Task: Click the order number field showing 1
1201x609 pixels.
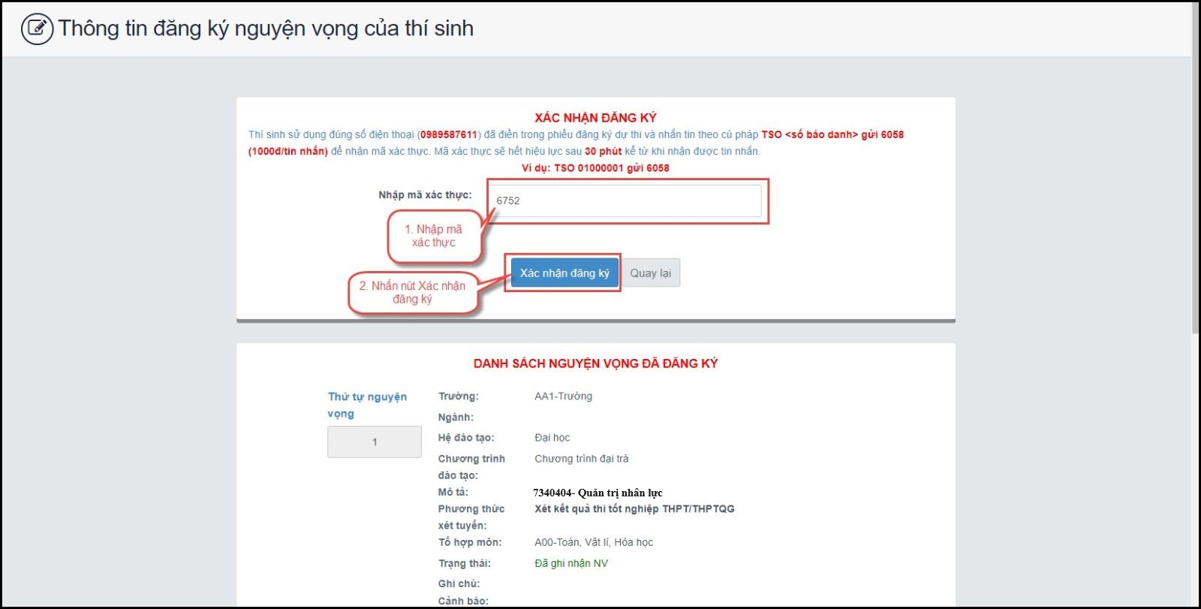Action: tap(375, 442)
